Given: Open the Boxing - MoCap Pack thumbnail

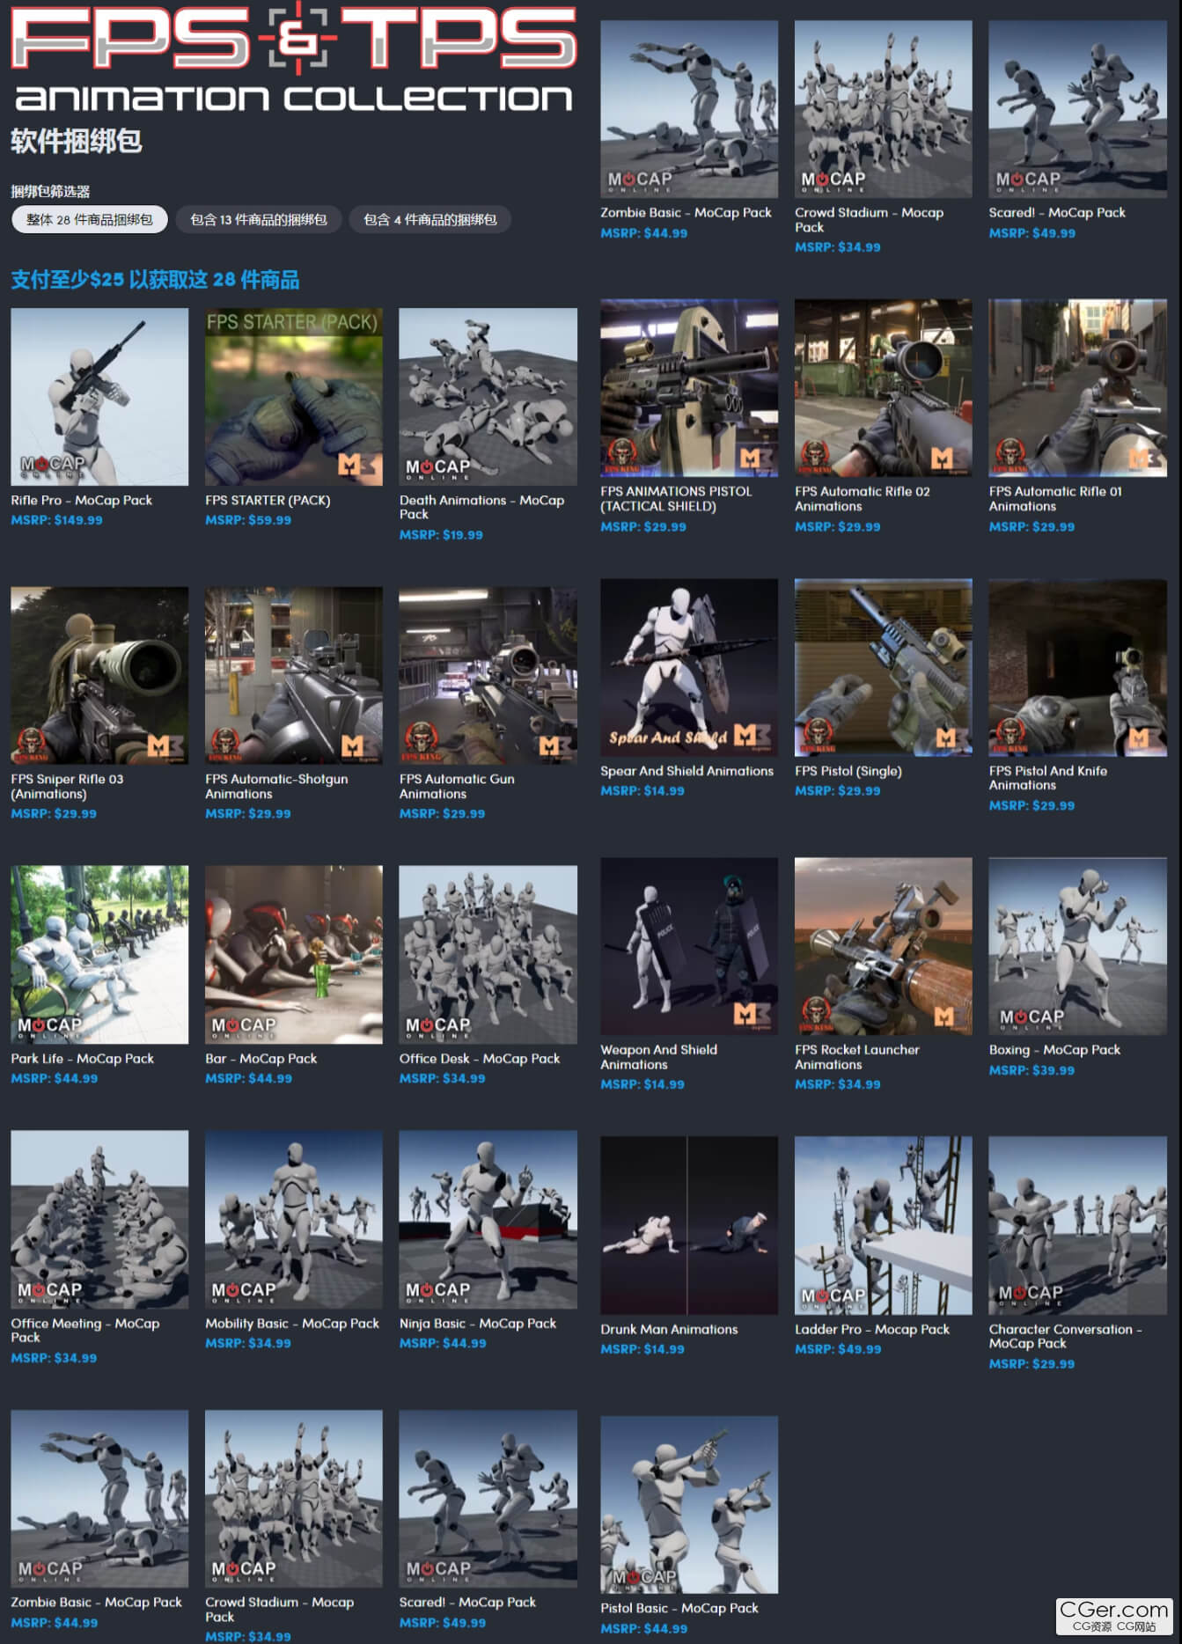Looking at the screenshot, I should [1077, 946].
